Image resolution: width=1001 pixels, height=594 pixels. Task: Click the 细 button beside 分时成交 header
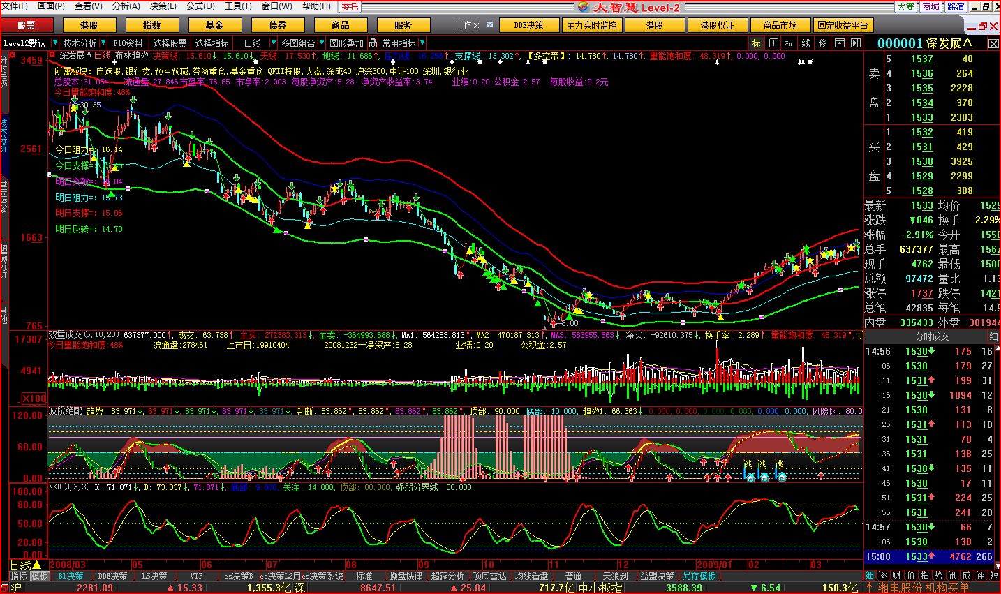click(994, 336)
